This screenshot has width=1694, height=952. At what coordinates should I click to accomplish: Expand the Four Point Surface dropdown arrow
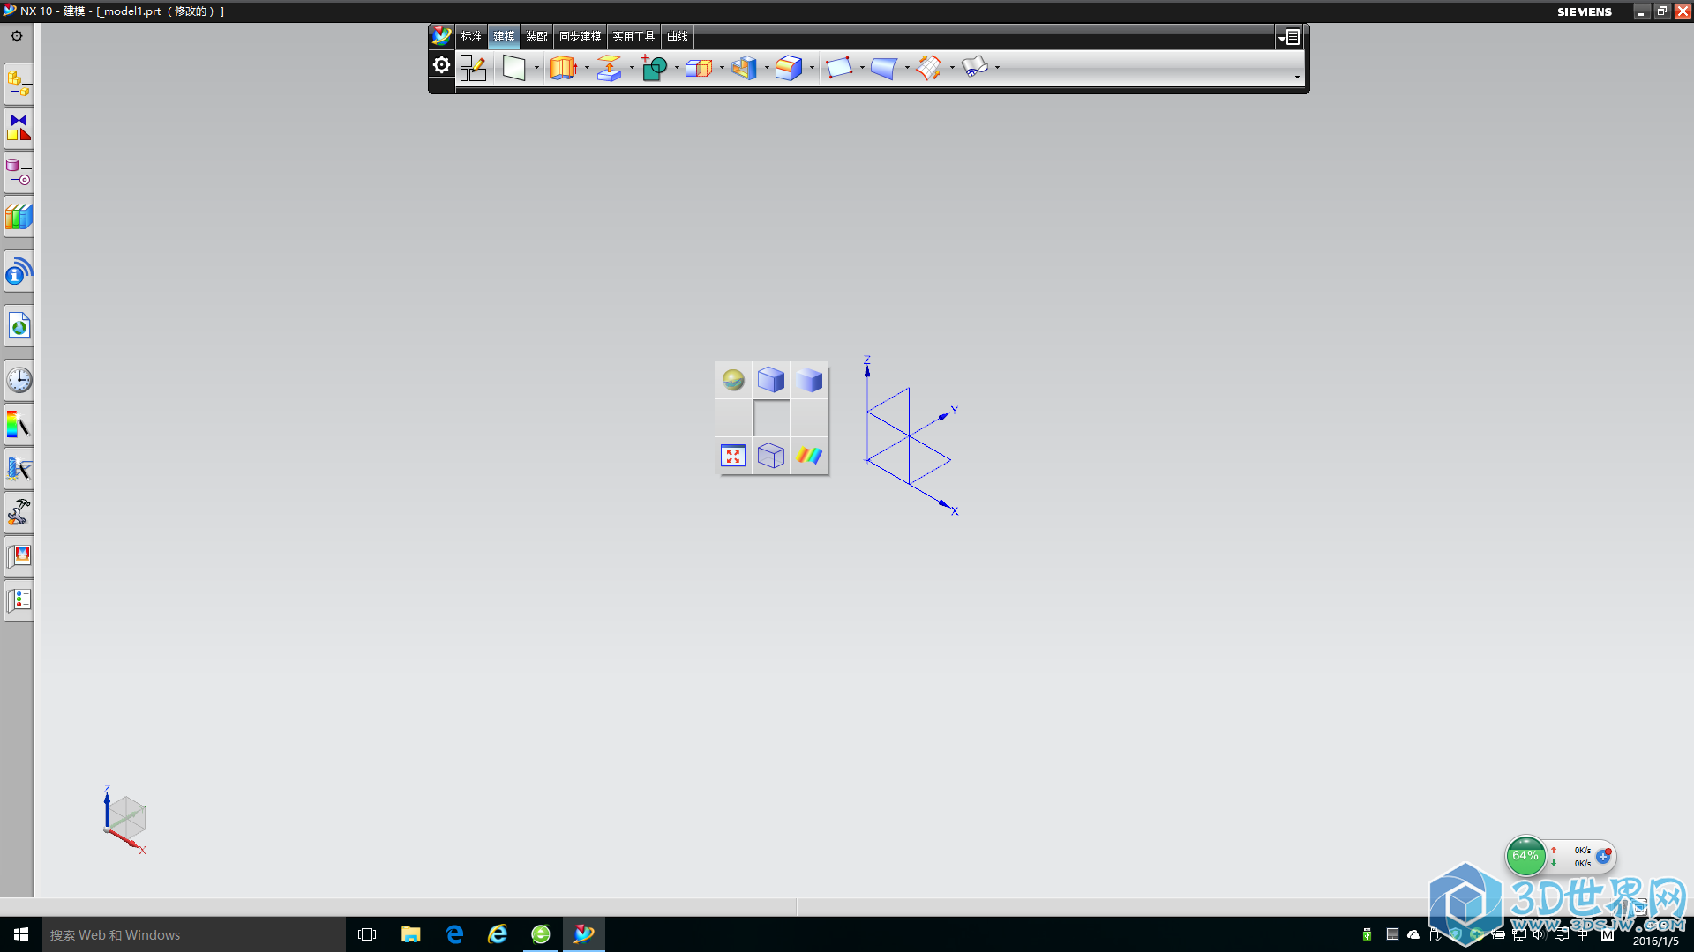pyautogui.click(x=862, y=68)
